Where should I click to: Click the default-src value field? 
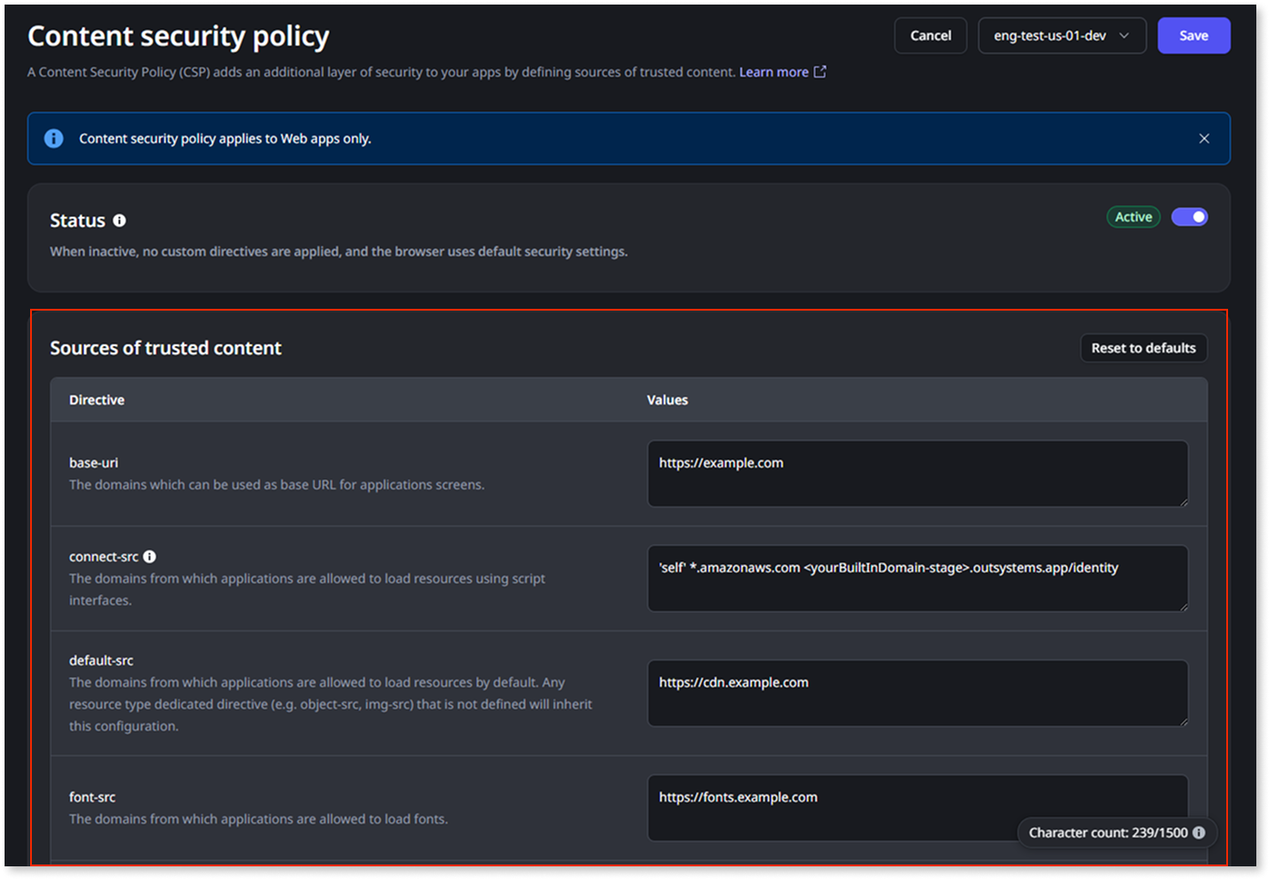tap(917, 693)
